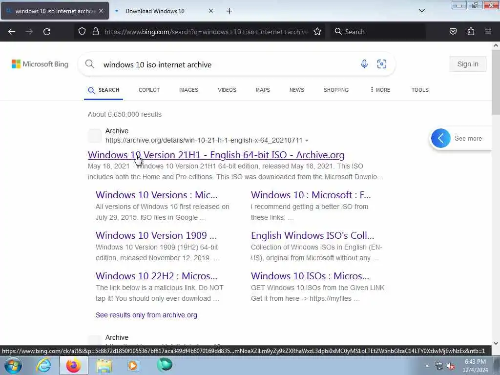Select the NEWS tab

point(296,90)
